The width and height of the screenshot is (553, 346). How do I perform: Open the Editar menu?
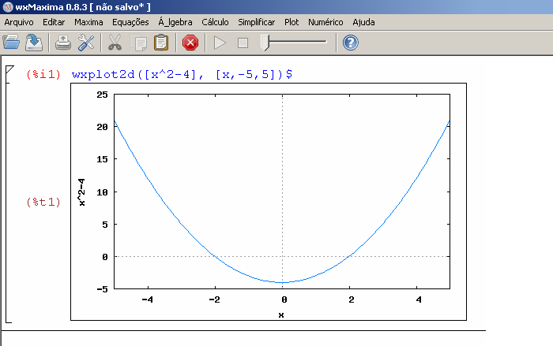[x=54, y=22]
